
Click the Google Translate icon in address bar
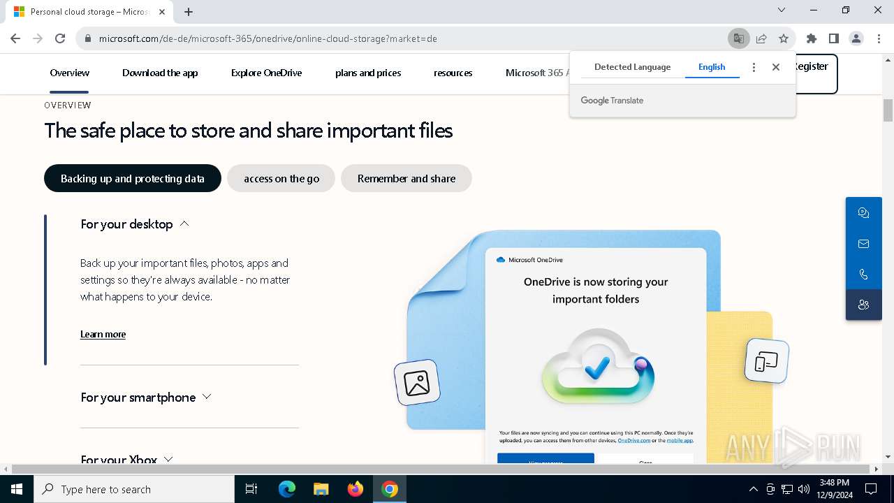738,38
